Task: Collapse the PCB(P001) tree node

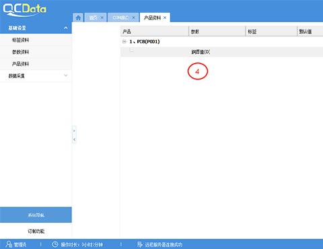Action: (124, 42)
